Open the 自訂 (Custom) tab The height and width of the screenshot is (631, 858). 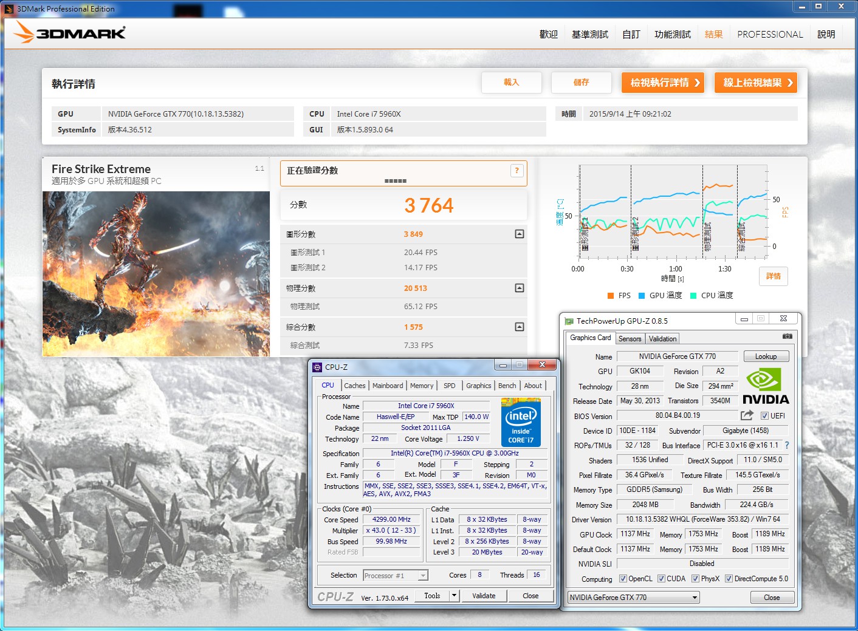point(631,35)
